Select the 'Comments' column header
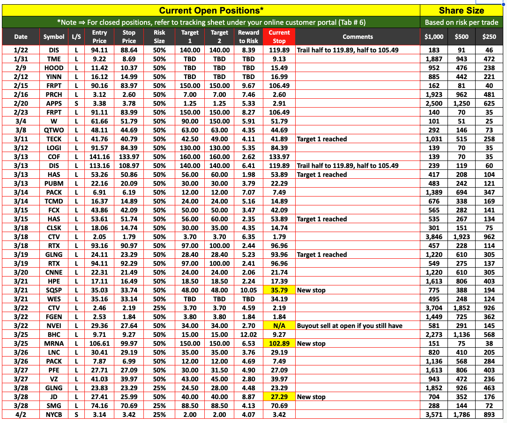This screenshot has height=423, width=507. pos(358,36)
